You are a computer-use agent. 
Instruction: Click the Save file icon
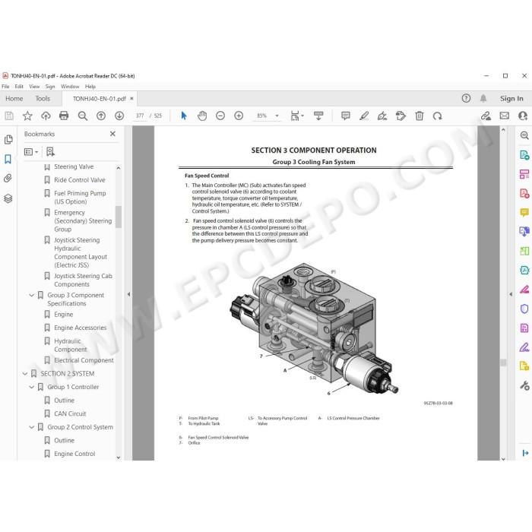tap(9, 116)
